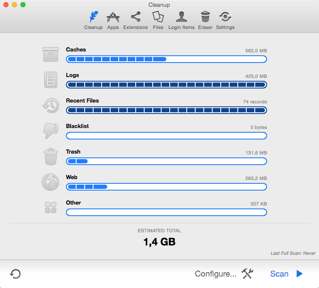Viewport: 319px width, 288px height.
Task: Click the ESTIMATED TOTAL heading
Action: pos(159,231)
